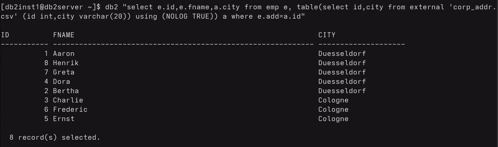Viewport: 498px width, 147px height.
Task: Click the name Bertha
Action: coord(66,91)
